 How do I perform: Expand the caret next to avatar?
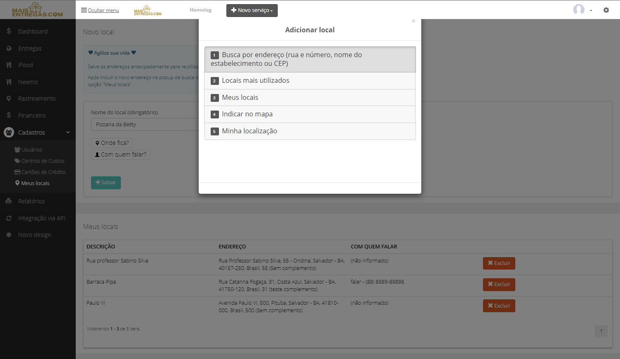pyautogui.click(x=591, y=11)
